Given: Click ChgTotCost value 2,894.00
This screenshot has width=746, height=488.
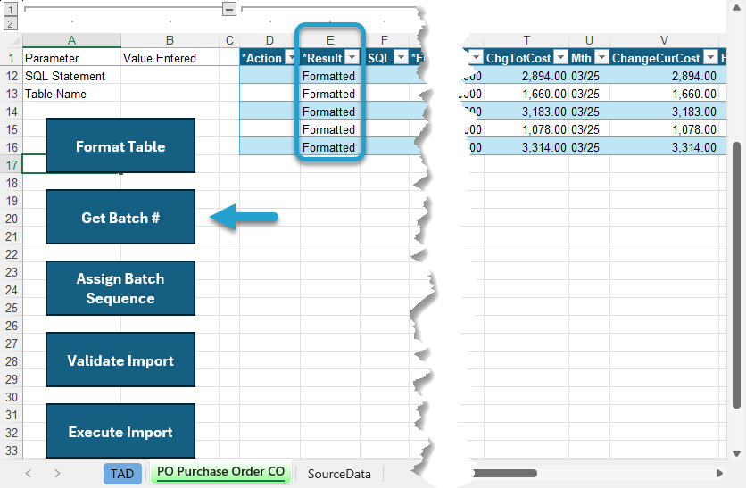Looking at the screenshot, I should click(x=526, y=76).
